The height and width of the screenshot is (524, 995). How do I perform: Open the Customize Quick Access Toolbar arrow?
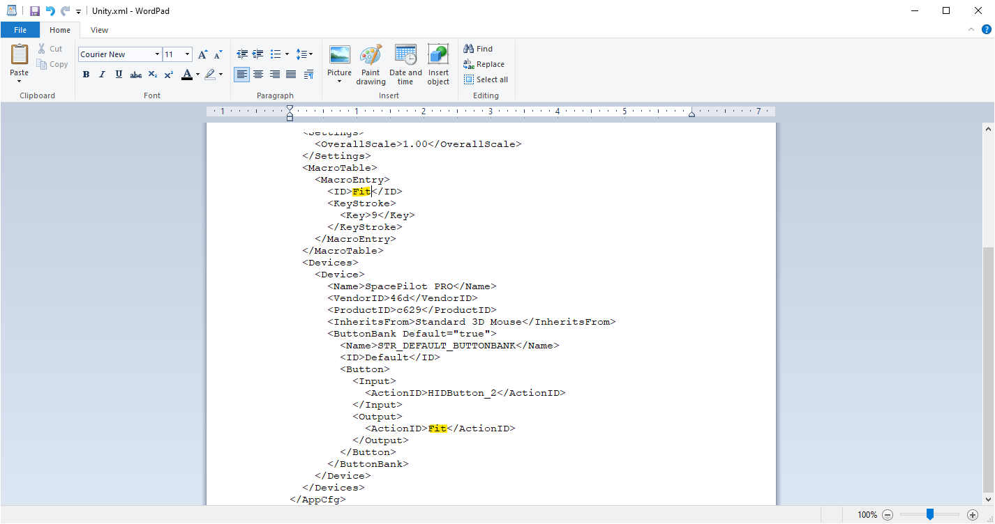pos(78,12)
